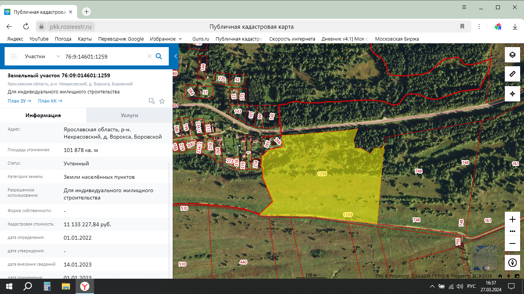Run search with the magnifier icon
The height and width of the screenshot is (294, 524).
point(159,56)
